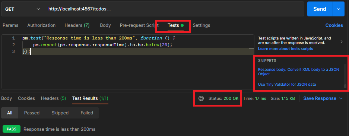Screen dimensions: 349x136
Task: Insert Use Tiny Validator for JSON snippet
Action: pos(287,84)
